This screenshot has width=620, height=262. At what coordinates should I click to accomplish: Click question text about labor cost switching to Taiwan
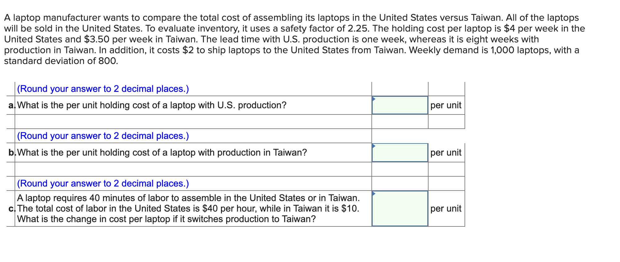(186, 208)
